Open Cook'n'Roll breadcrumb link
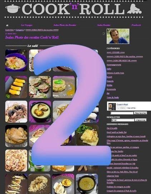The width and height of the screenshot is (151, 194). point(10,30)
